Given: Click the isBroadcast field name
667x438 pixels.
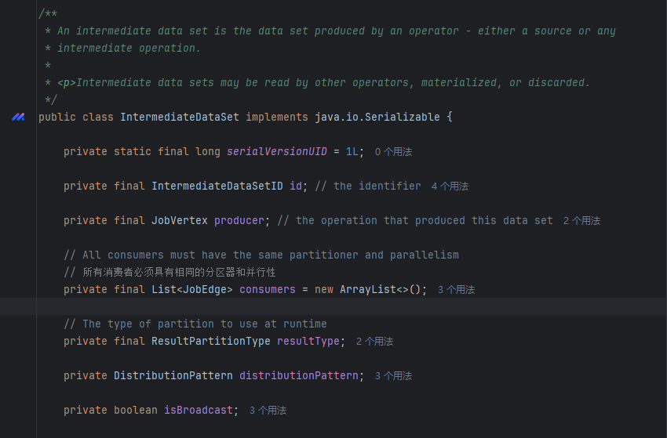Looking at the screenshot, I should 199,410.
